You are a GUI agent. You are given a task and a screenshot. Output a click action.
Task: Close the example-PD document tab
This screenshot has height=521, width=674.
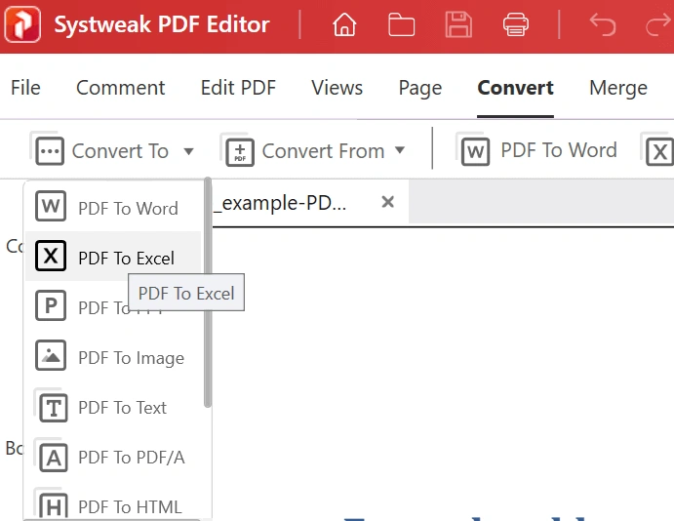pos(388,202)
